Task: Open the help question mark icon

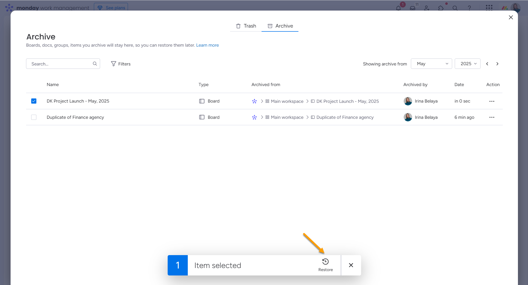Action: pyautogui.click(x=469, y=8)
